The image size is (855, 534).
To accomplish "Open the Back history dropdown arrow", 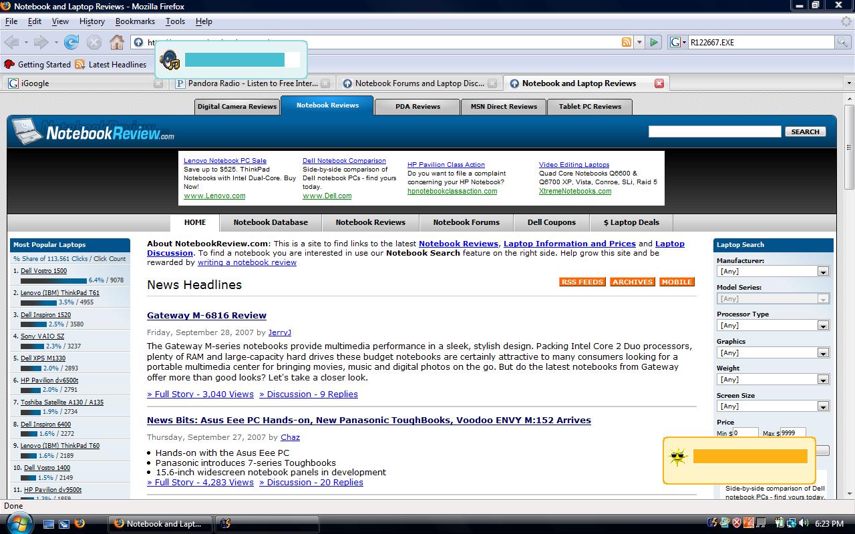I will tap(26, 42).
